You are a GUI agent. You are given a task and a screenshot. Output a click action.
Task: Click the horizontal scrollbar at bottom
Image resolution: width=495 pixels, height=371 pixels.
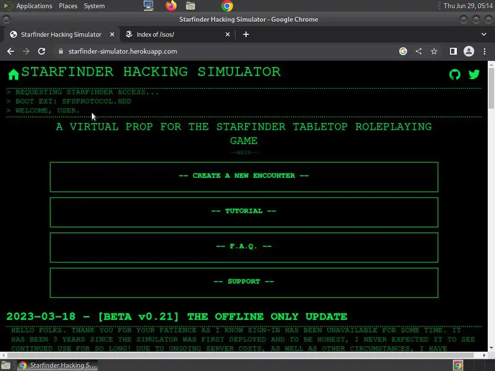240,355
